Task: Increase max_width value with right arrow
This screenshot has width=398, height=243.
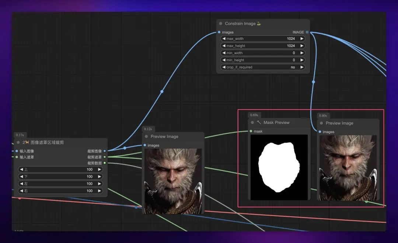Action: 302,39
